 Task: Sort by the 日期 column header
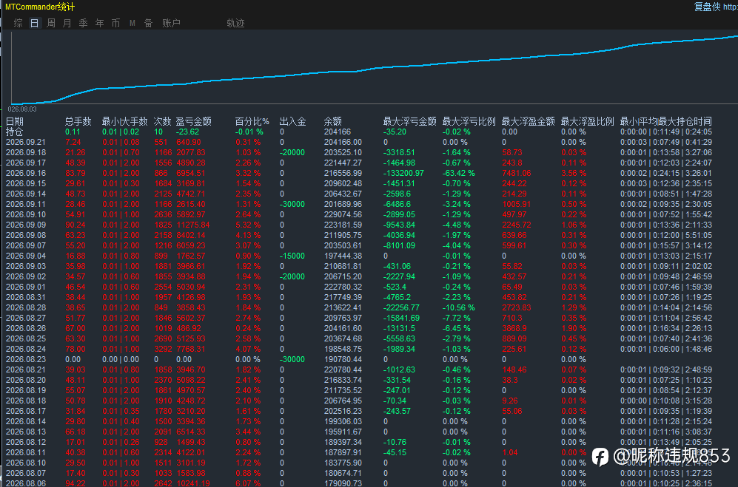coord(15,121)
